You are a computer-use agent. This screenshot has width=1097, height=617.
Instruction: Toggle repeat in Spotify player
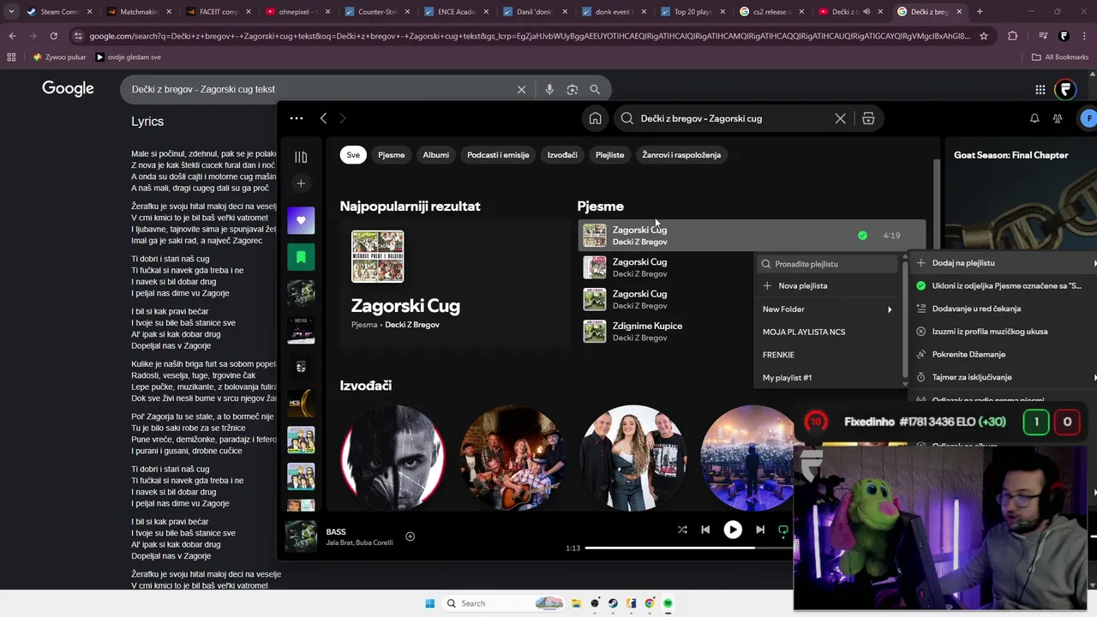tap(783, 530)
